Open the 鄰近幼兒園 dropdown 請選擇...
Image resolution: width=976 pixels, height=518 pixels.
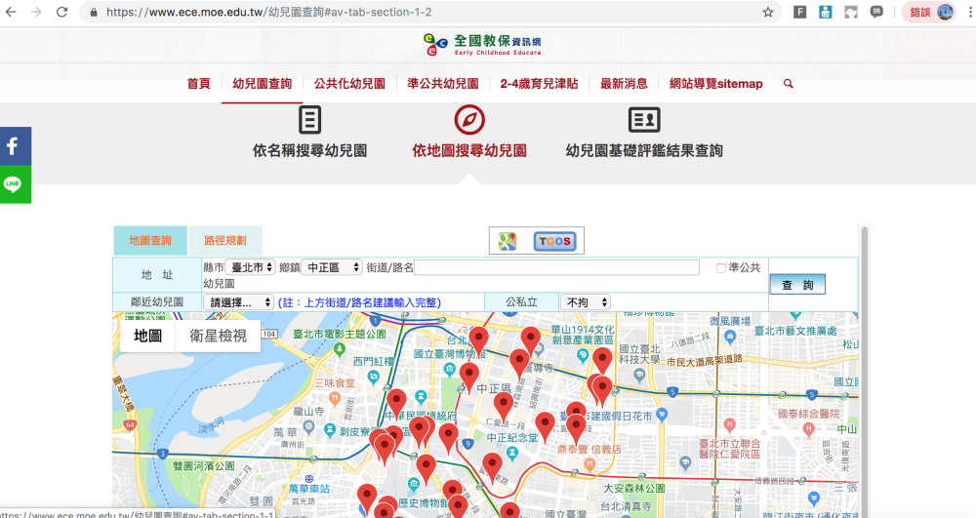[x=238, y=302]
